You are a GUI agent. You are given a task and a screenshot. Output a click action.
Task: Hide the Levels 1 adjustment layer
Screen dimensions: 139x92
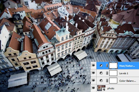tap(94, 73)
